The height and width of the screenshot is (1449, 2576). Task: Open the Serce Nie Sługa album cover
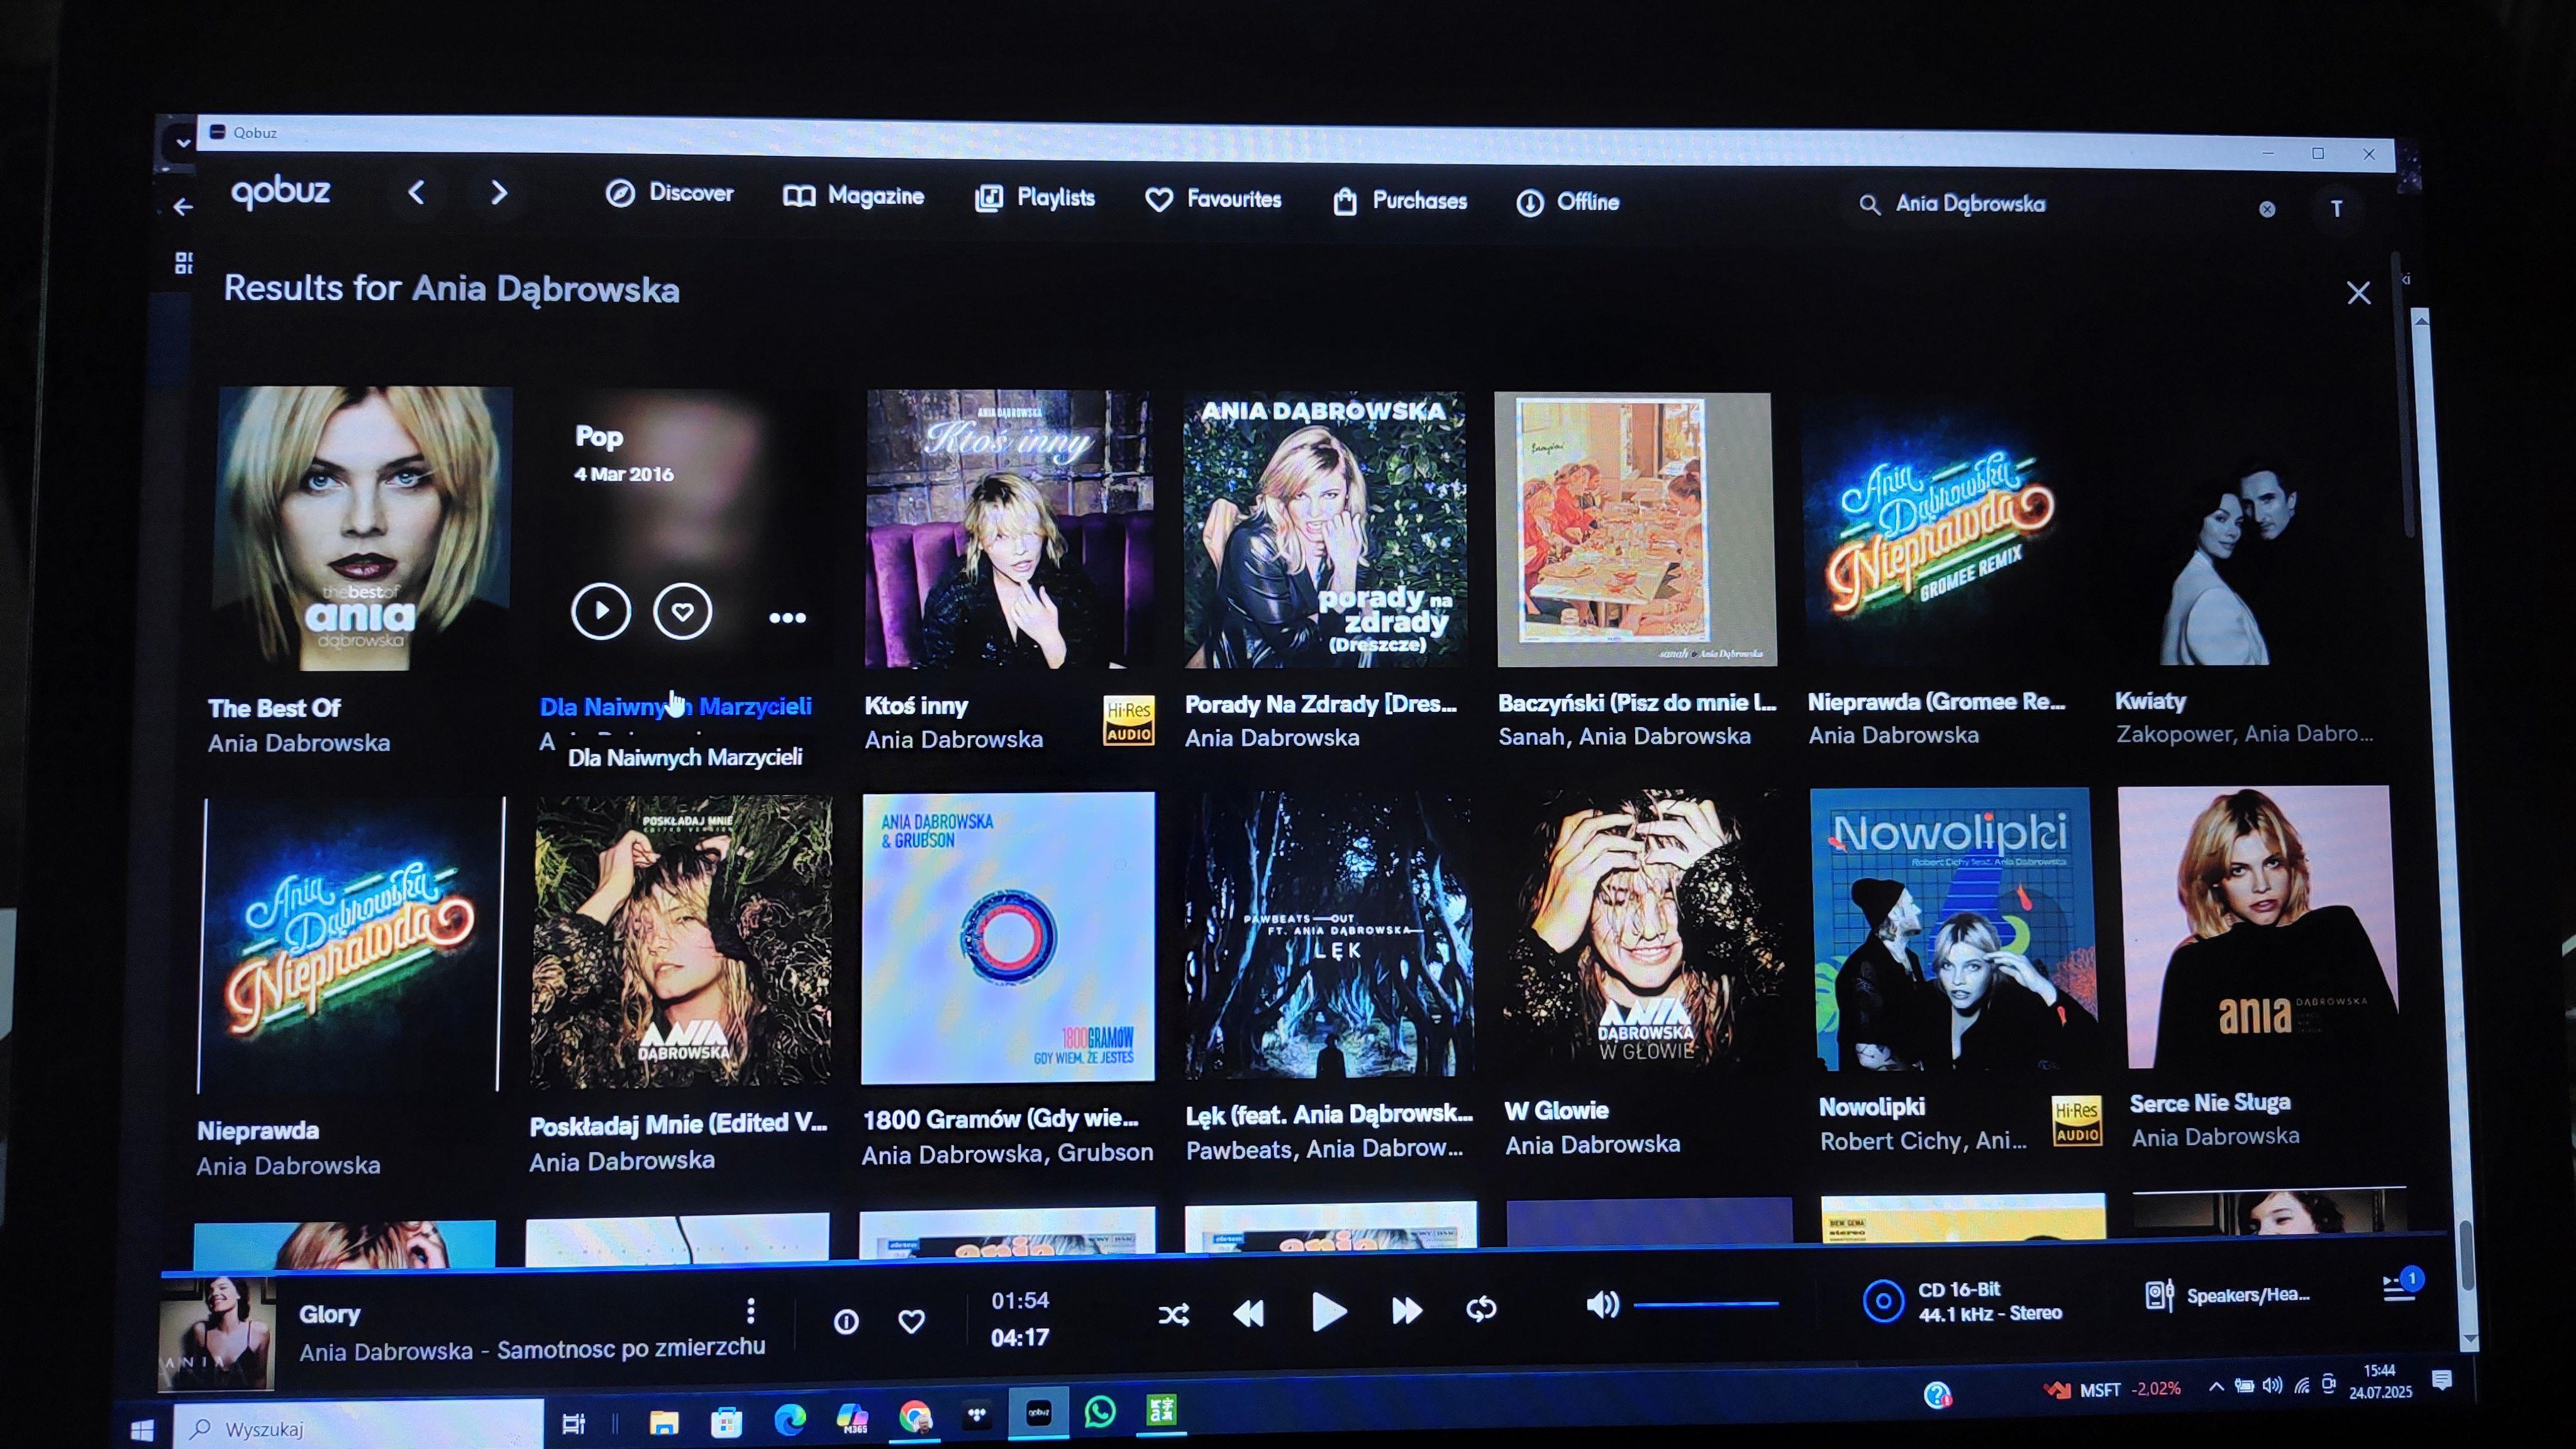tap(2258, 927)
